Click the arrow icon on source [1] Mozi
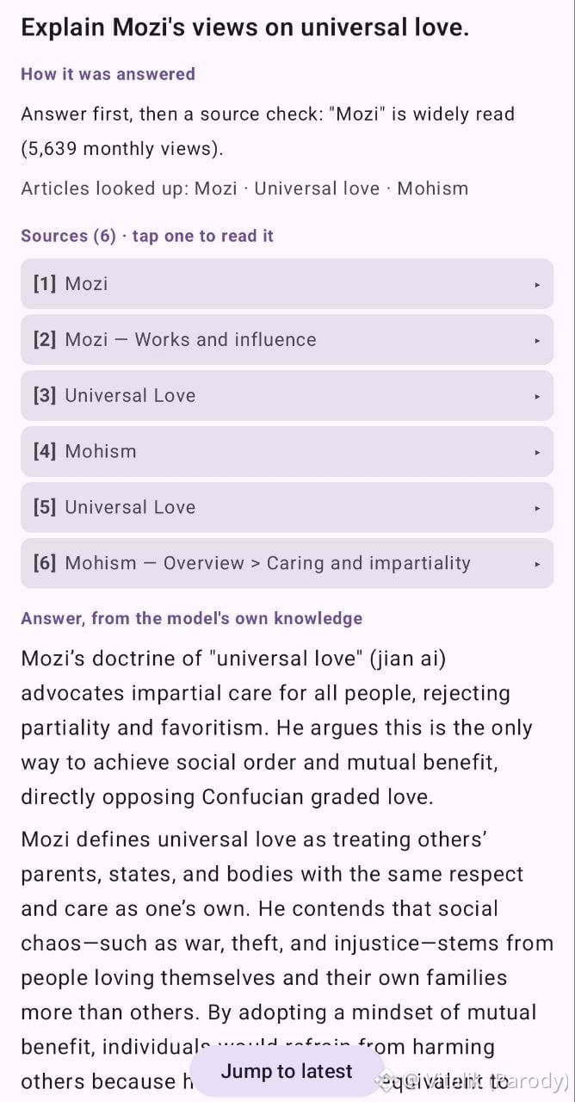Screen dimensions: 575x1102 pyautogui.click(x=537, y=284)
